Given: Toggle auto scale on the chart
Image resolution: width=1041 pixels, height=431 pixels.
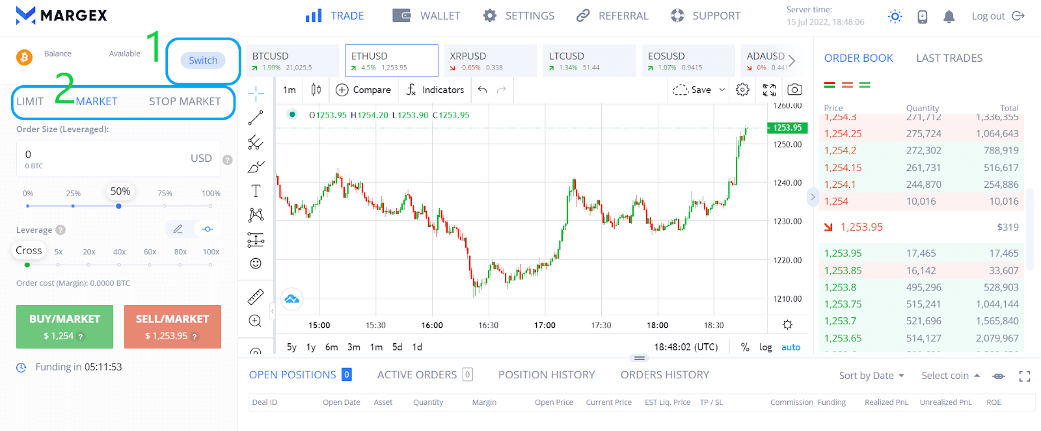Looking at the screenshot, I should pyautogui.click(x=791, y=347).
